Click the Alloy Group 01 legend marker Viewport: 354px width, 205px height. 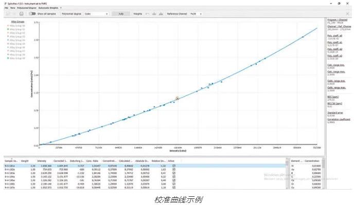[8, 29]
